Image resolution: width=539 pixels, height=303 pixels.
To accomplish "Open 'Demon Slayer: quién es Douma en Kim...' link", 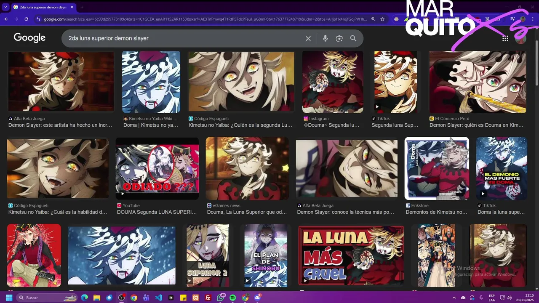I will pos(476,125).
